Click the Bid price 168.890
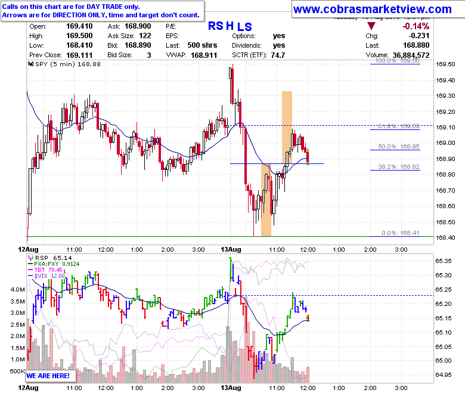The width and height of the screenshot is (465, 393). coord(138,45)
